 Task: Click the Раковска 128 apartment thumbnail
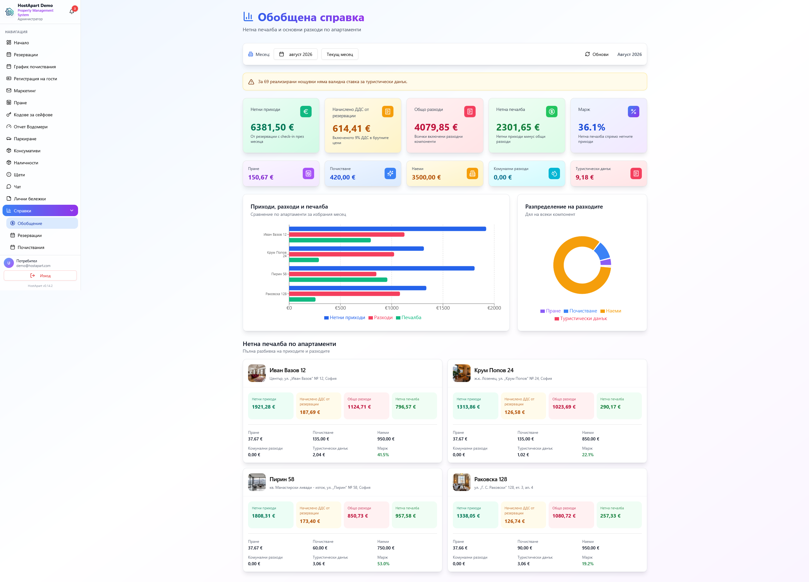pyautogui.click(x=462, y=482)
